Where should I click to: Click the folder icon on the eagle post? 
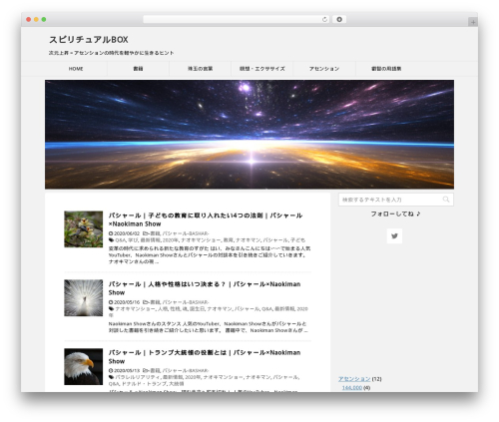point(146,370)
